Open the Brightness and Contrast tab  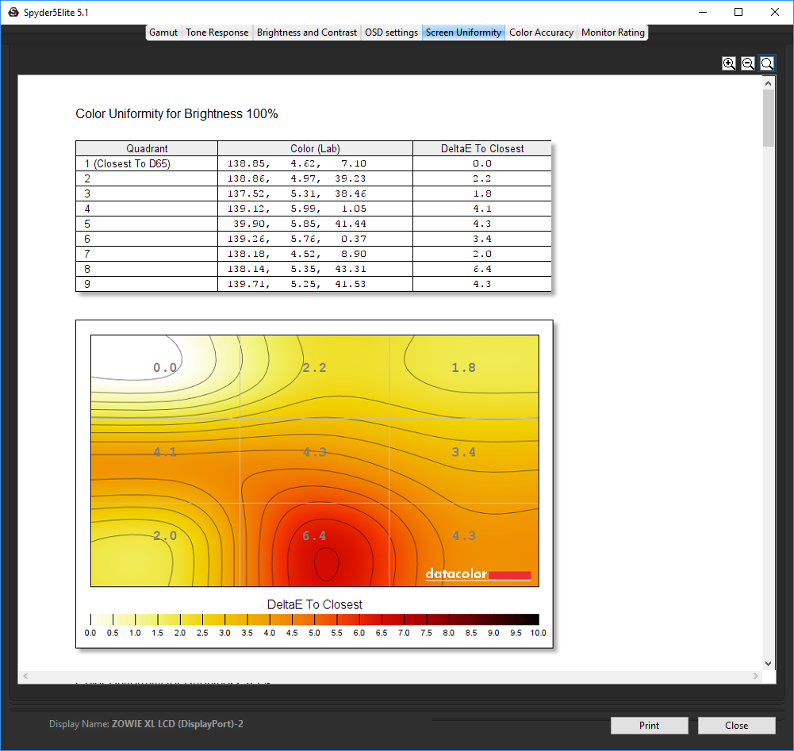(x=307, y=33)
